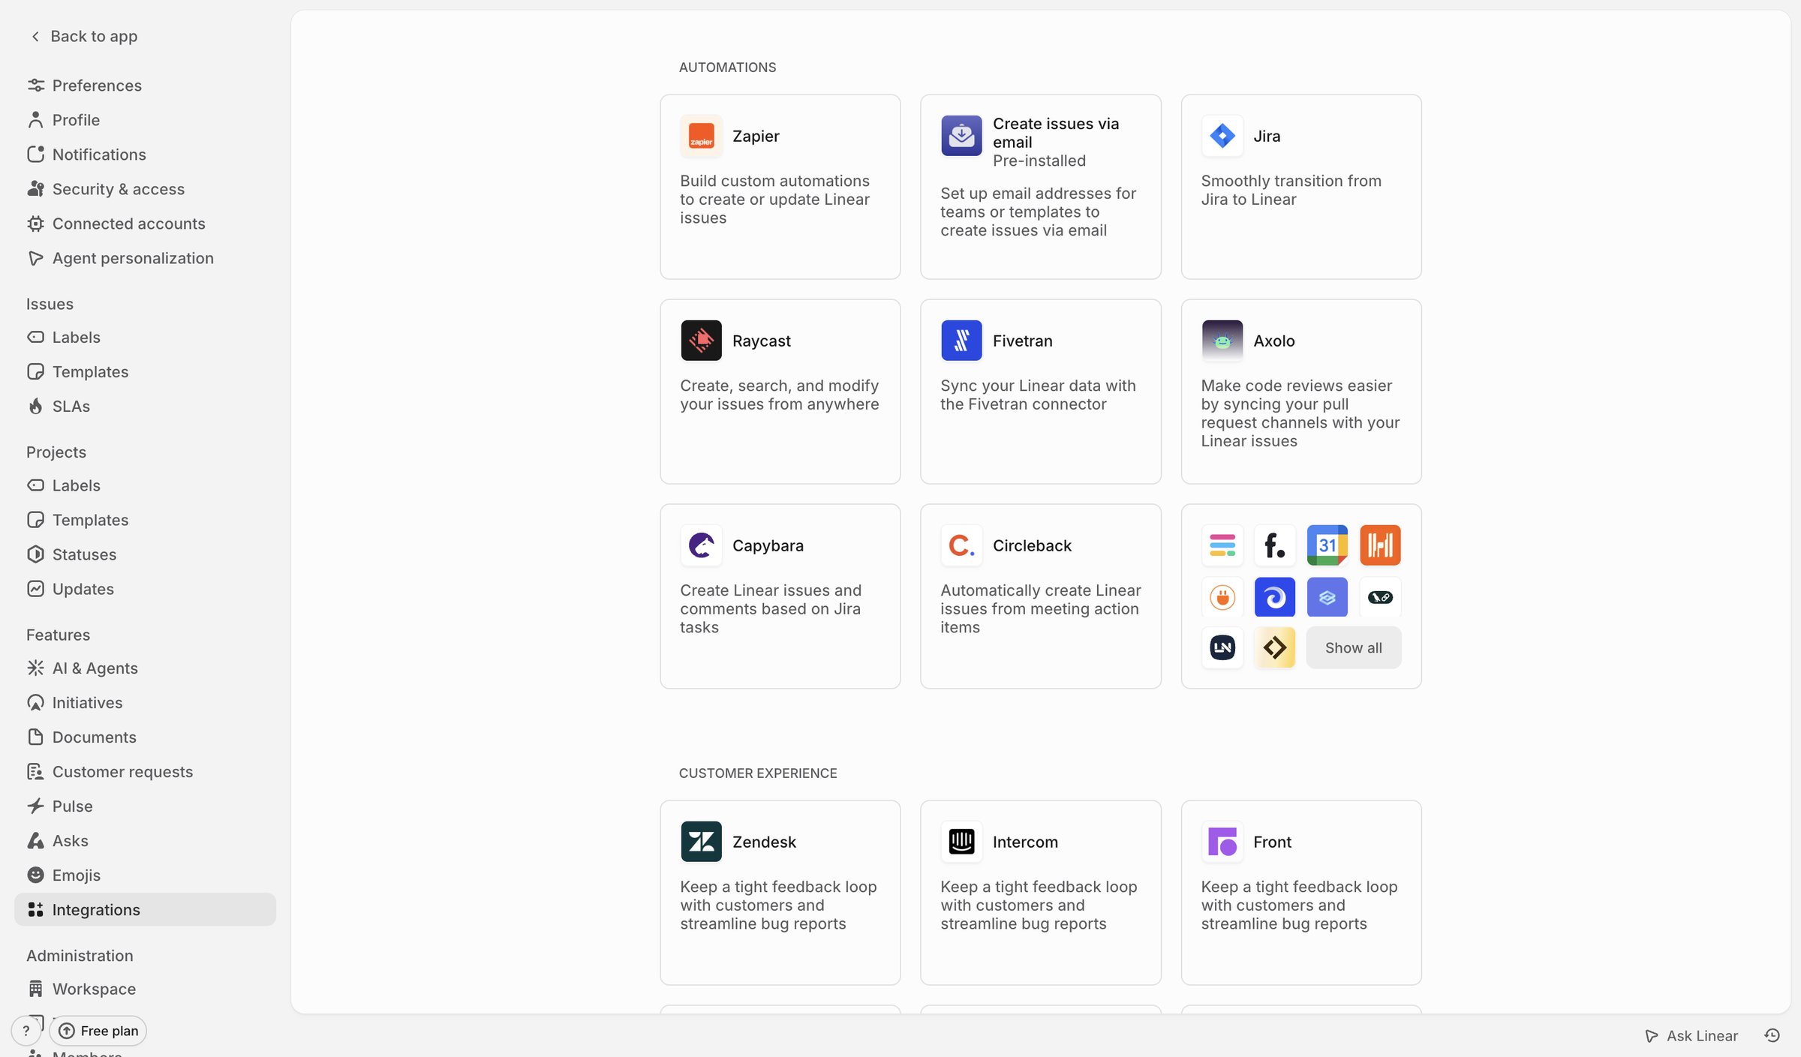1801x1057 pixels.
Task: Click the Front logo icon
Action: click(x=1222, y=842)
